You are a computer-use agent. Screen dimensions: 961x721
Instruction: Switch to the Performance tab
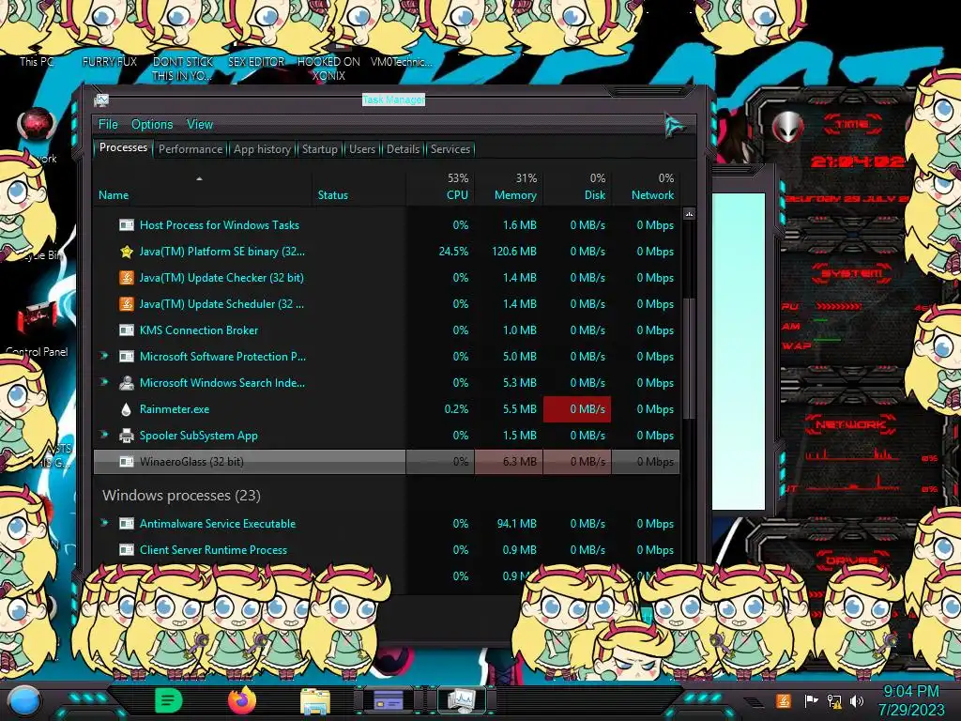[191, 149]
